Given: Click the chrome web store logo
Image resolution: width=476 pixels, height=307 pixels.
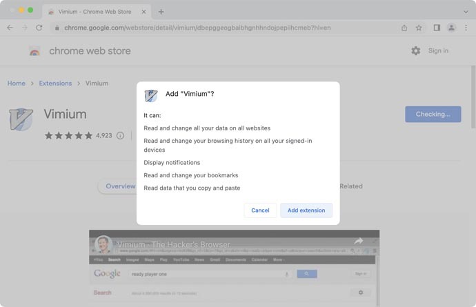Looking at the screenshot, I should point(34,51).
